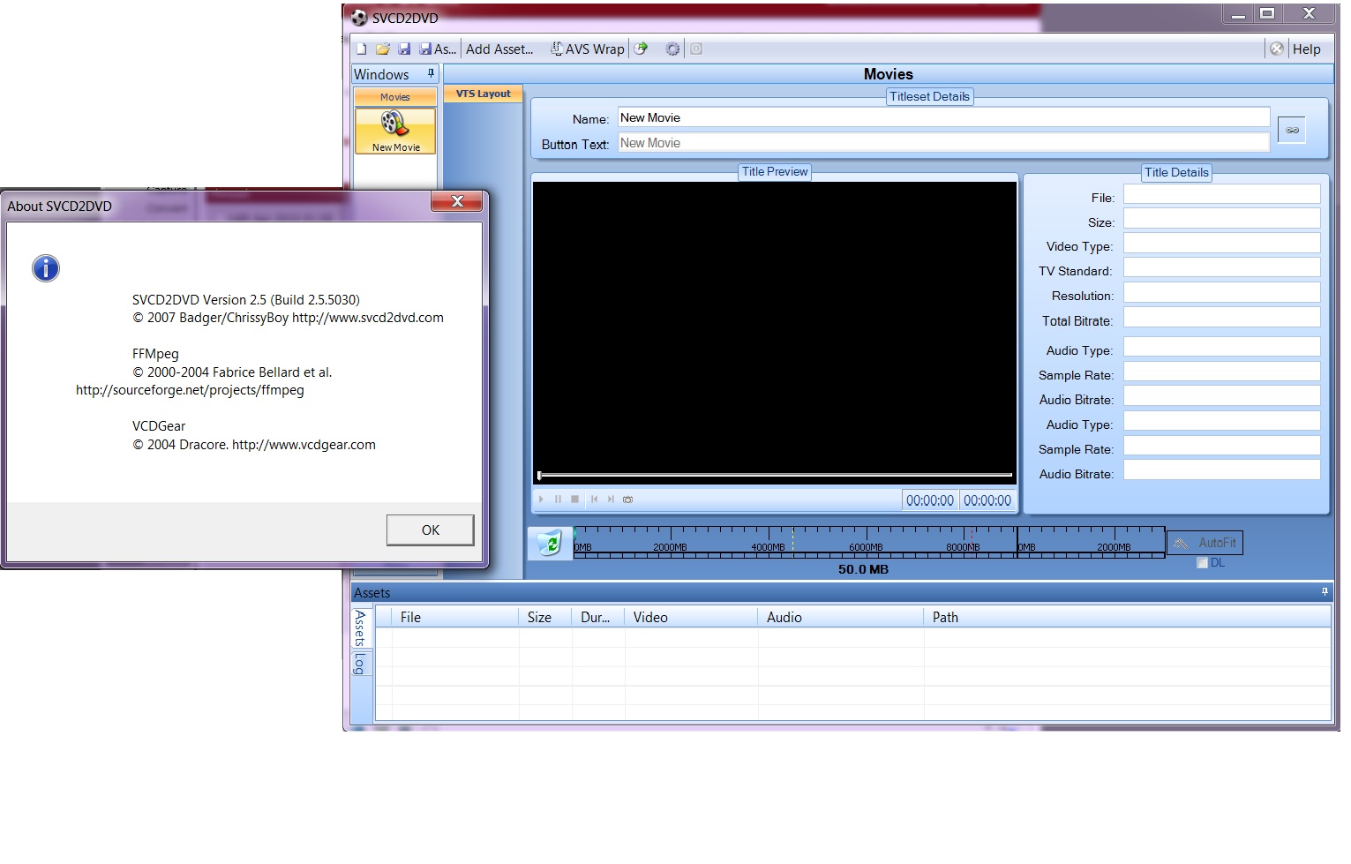Sort assets by the Dur... column
The height and width of the screenshot is (864, 1351).
(x=598, y=618)
